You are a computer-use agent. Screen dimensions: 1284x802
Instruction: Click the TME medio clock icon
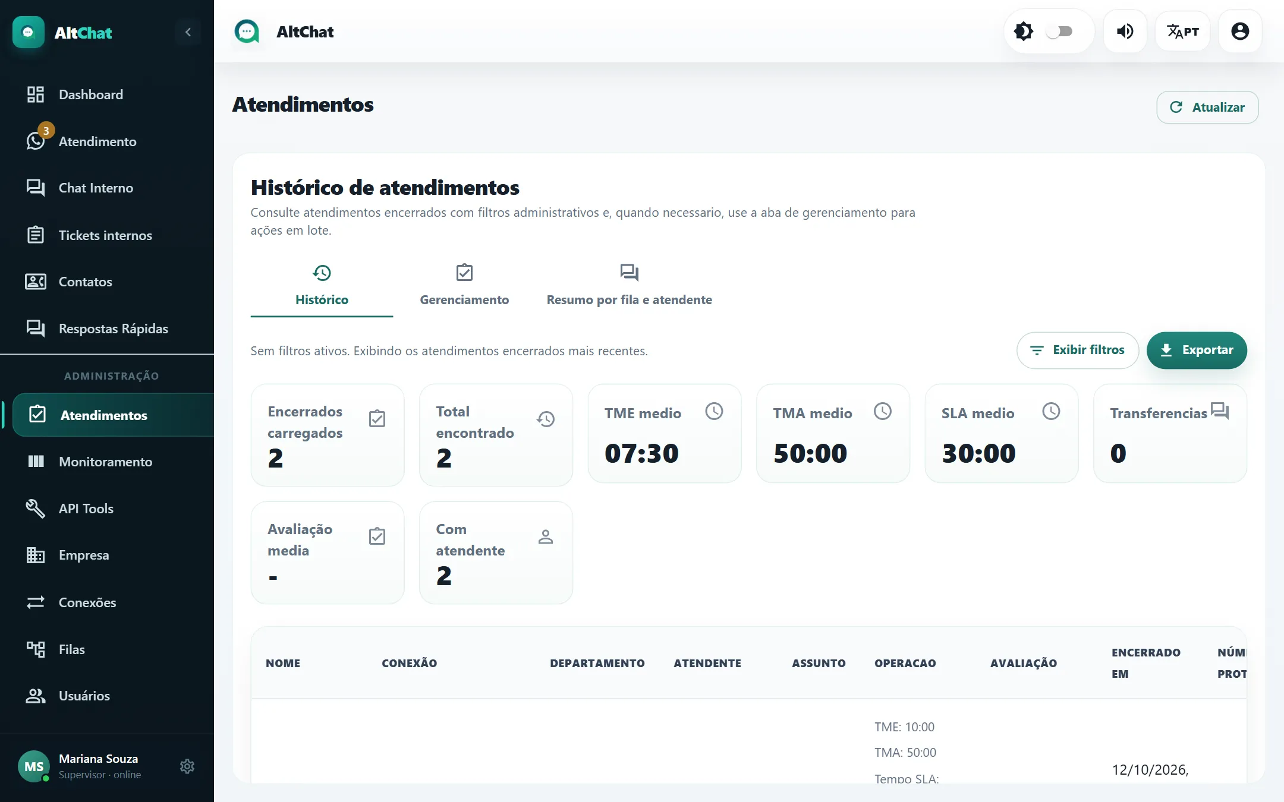coord(714,411)
